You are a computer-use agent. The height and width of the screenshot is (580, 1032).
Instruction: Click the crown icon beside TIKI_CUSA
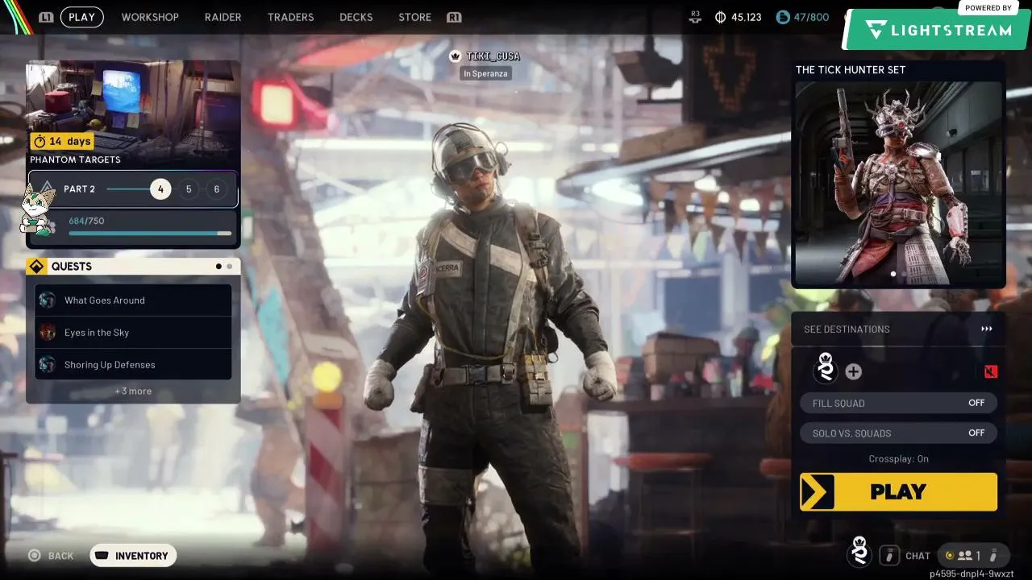tap(456, 56)
